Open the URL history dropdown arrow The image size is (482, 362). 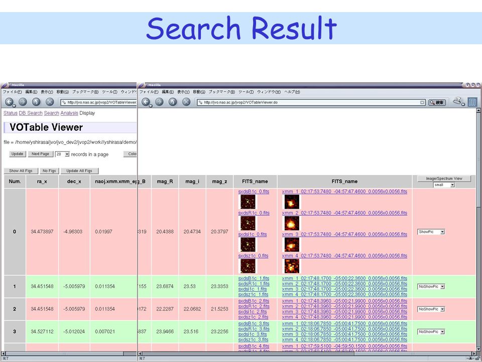point(422,103)
